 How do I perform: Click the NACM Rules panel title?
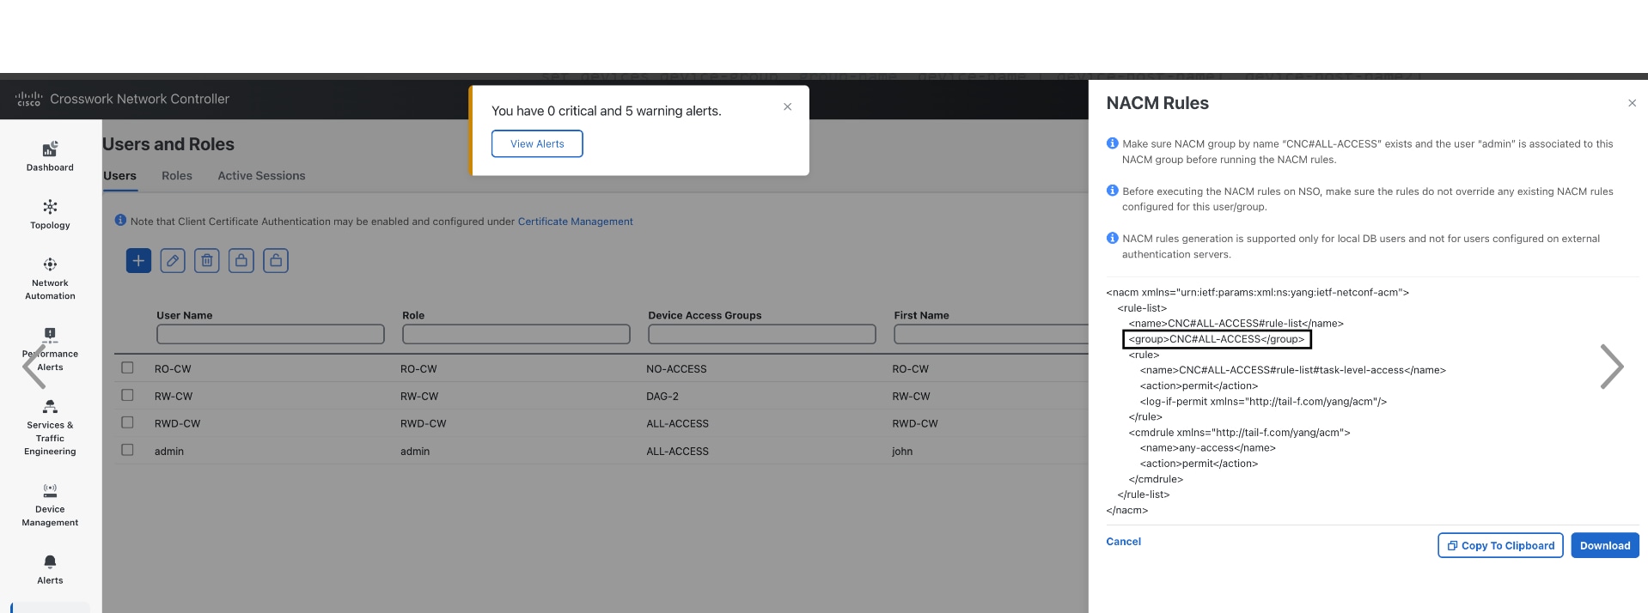[x=1157, y=103]
